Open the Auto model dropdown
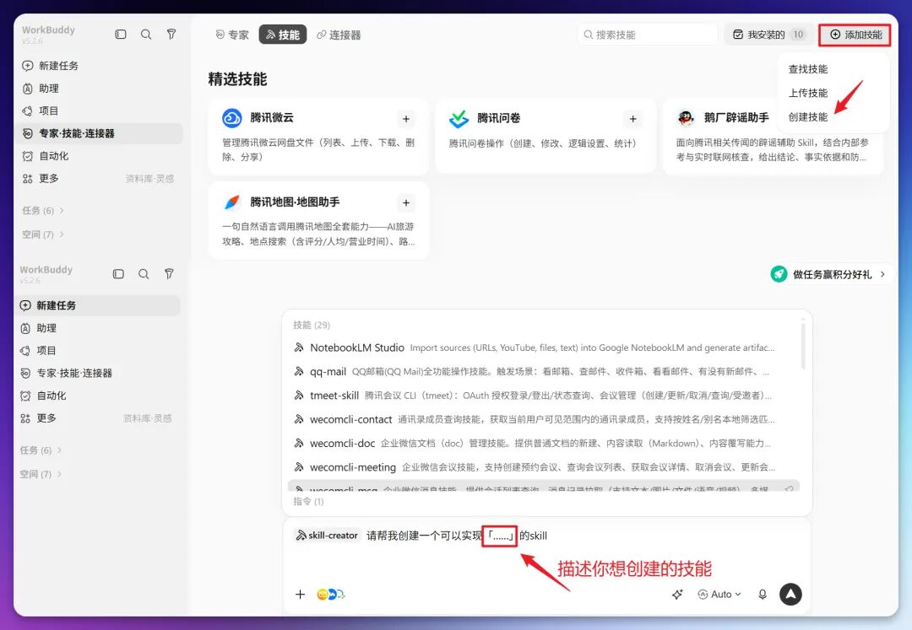Viewport: 912px width, 630px height. (x=719, y=594)
